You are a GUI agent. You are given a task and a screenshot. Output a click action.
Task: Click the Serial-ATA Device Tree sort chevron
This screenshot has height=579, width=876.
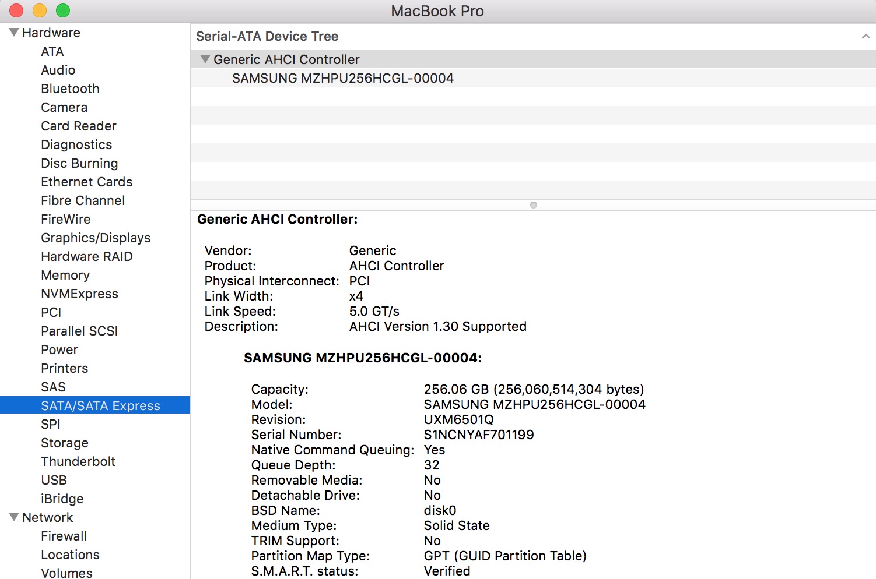coord(866,36)
